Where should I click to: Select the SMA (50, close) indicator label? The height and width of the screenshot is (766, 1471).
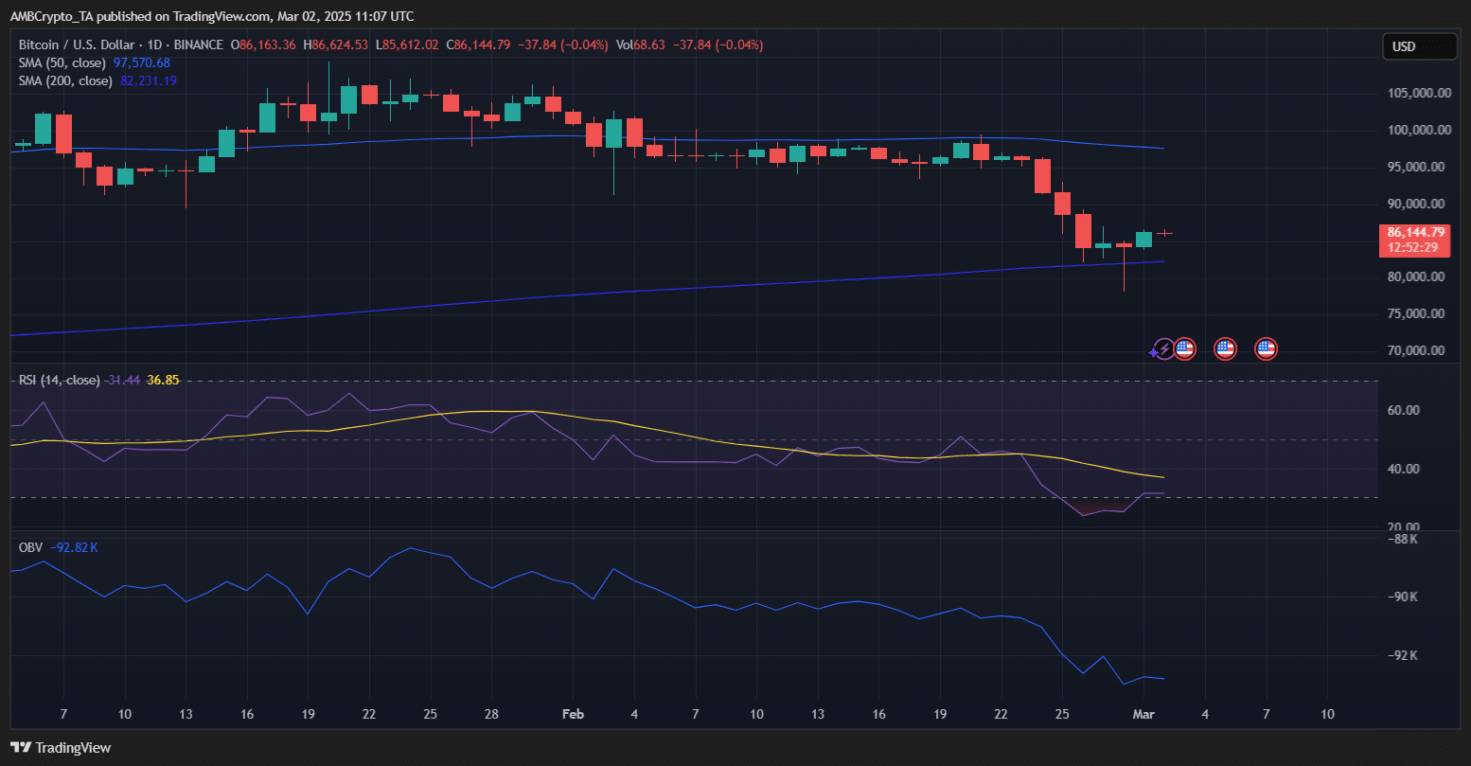(x=63, y=62)
